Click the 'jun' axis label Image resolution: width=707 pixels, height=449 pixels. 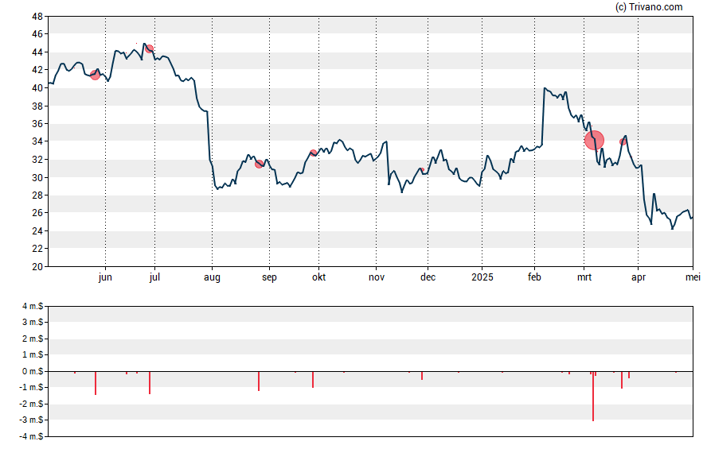105,277
